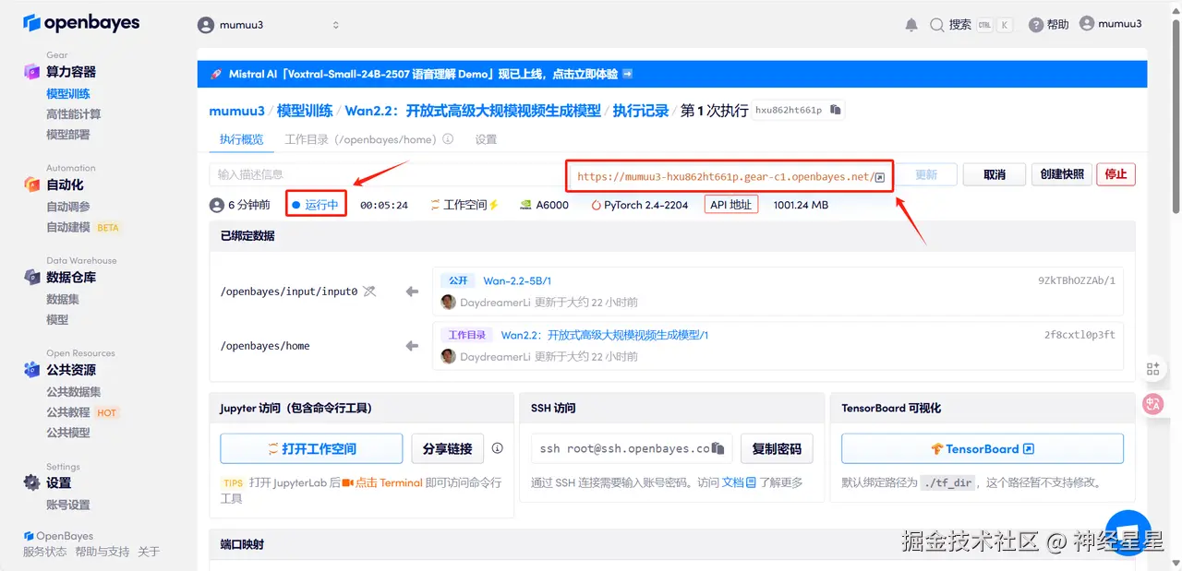1182x571 pixels.
Task: Click 打开工作空间 Jupyter button
Action: 311,448
